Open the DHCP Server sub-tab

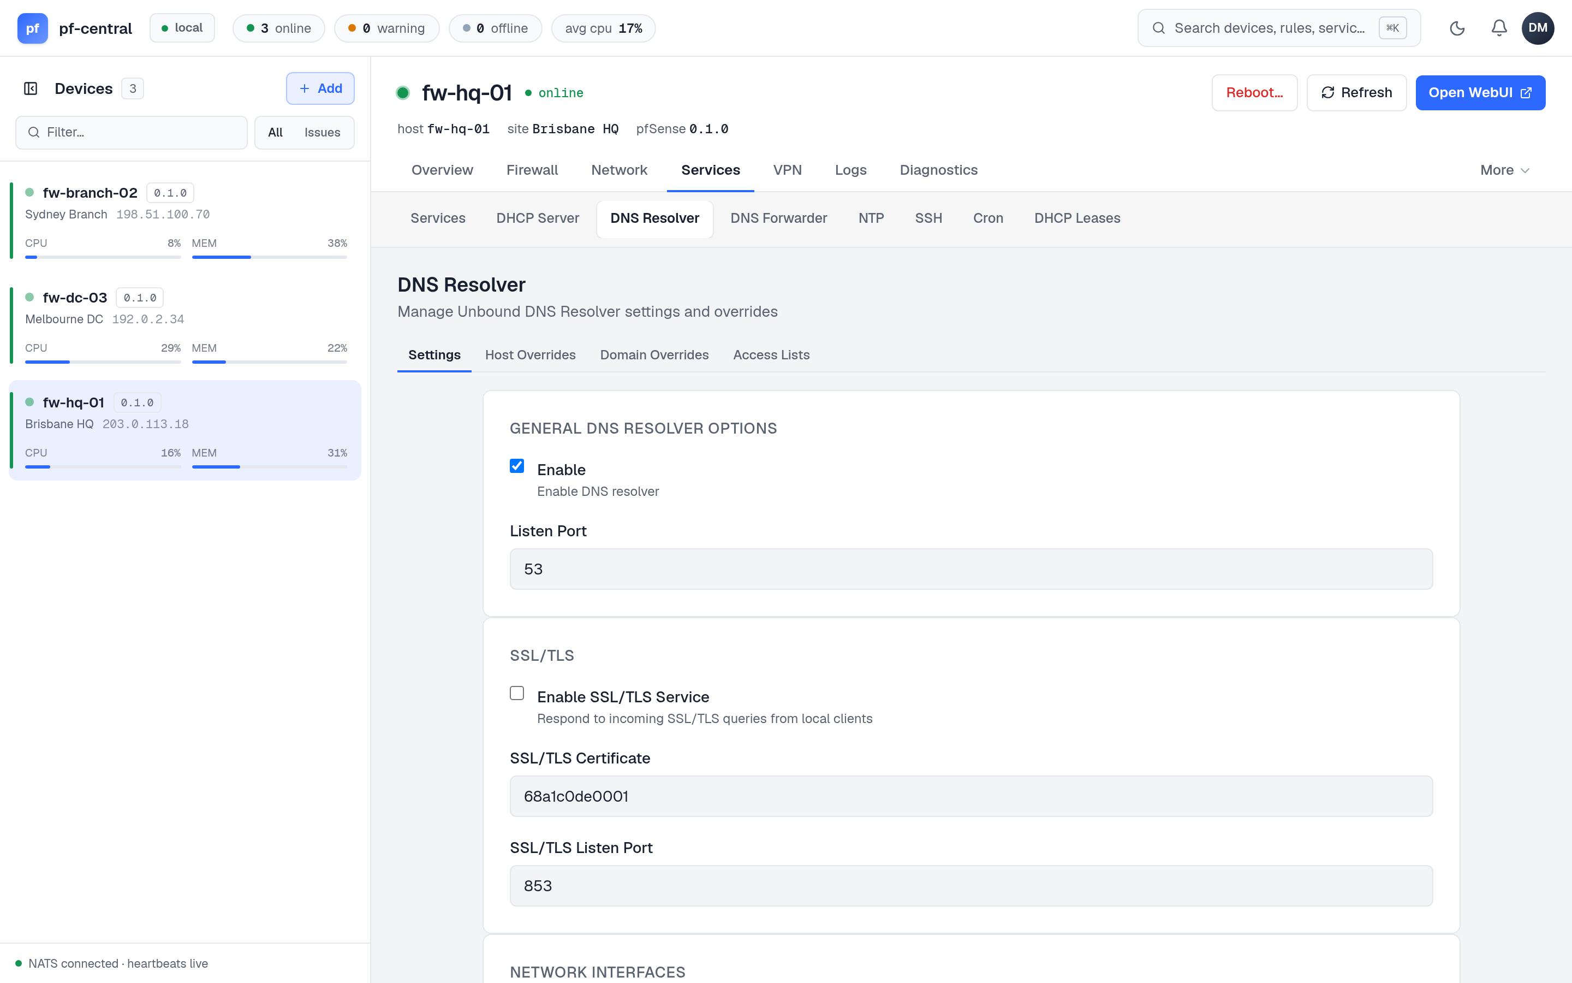537,218
